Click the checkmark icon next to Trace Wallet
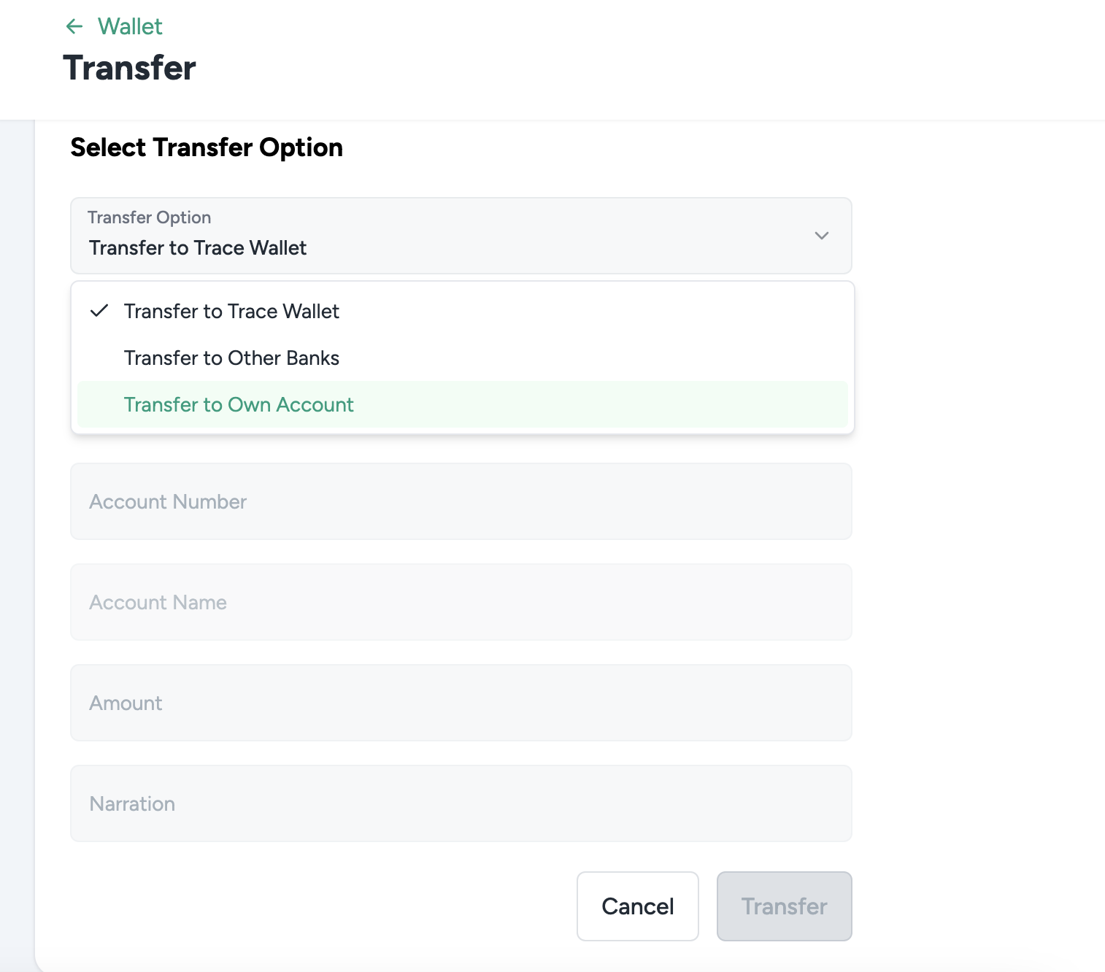1105x972 pixels. click(99, 311)
